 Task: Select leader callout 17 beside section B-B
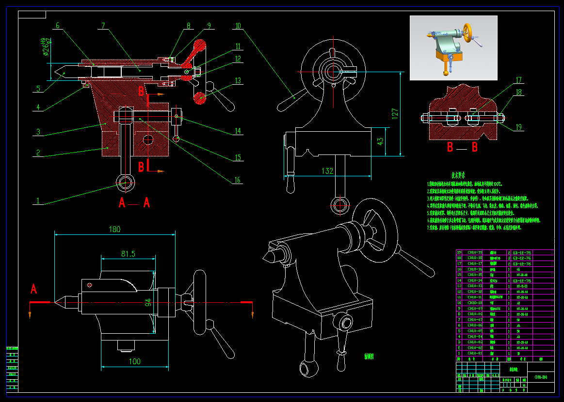coord(519,80)
